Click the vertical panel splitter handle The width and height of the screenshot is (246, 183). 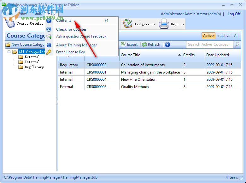(57, 101)
